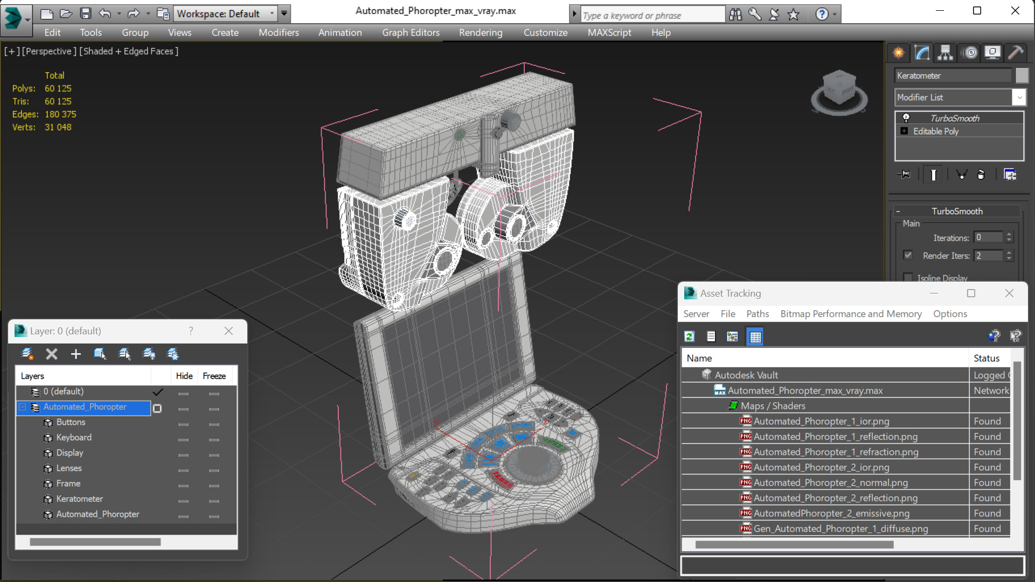Screen dimensions: 1035x582
Task: Click the Shaded + Edged Faces viewport label
Action: (x=129, y=51)
